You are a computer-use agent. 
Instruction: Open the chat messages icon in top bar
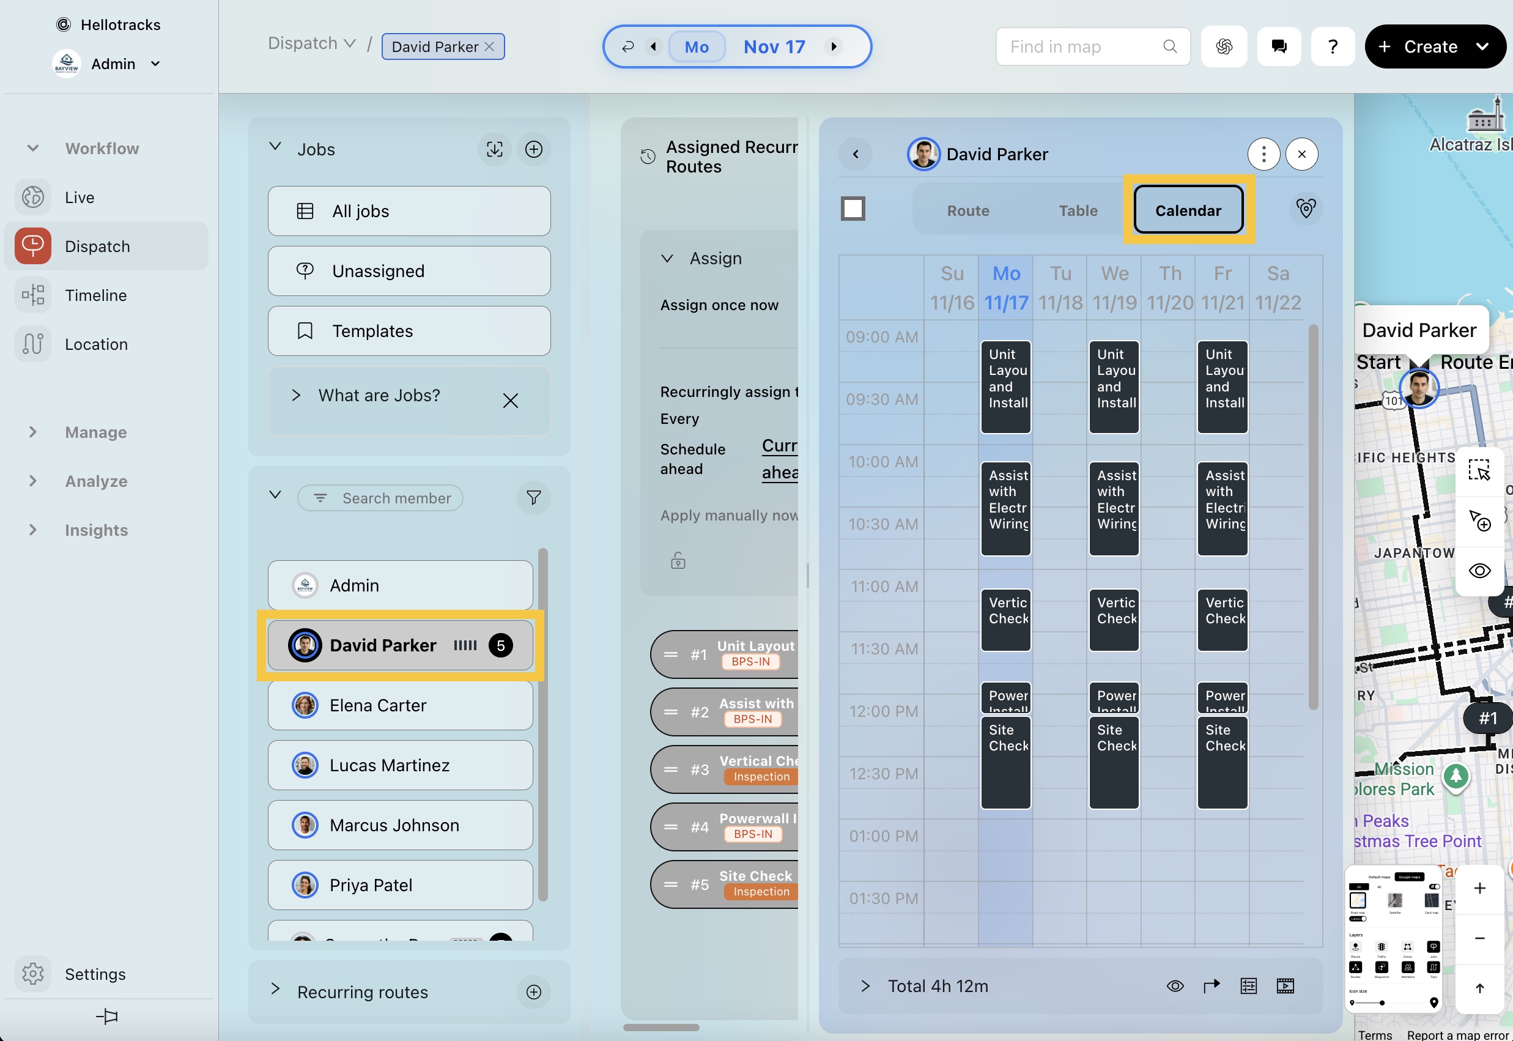pos(1278,46)
